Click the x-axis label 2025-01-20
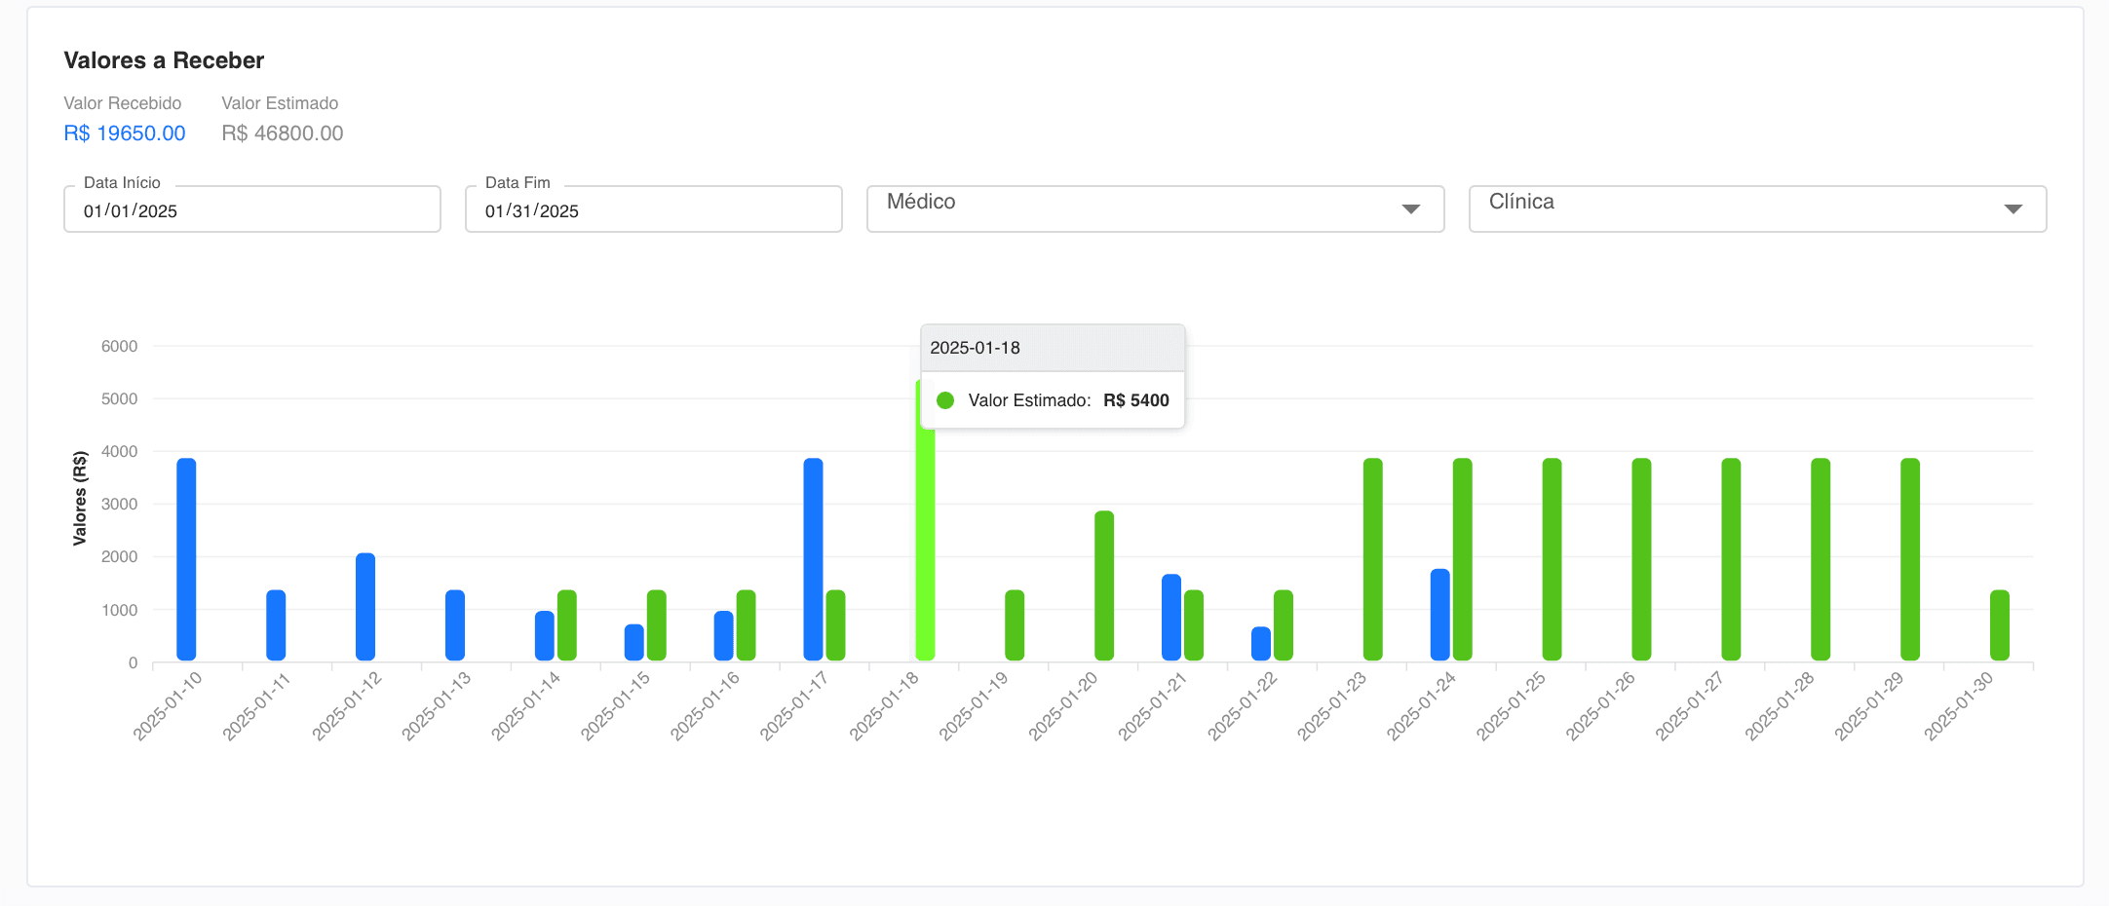Viewport: 2109px width, 906px height. coord(1063,706)
